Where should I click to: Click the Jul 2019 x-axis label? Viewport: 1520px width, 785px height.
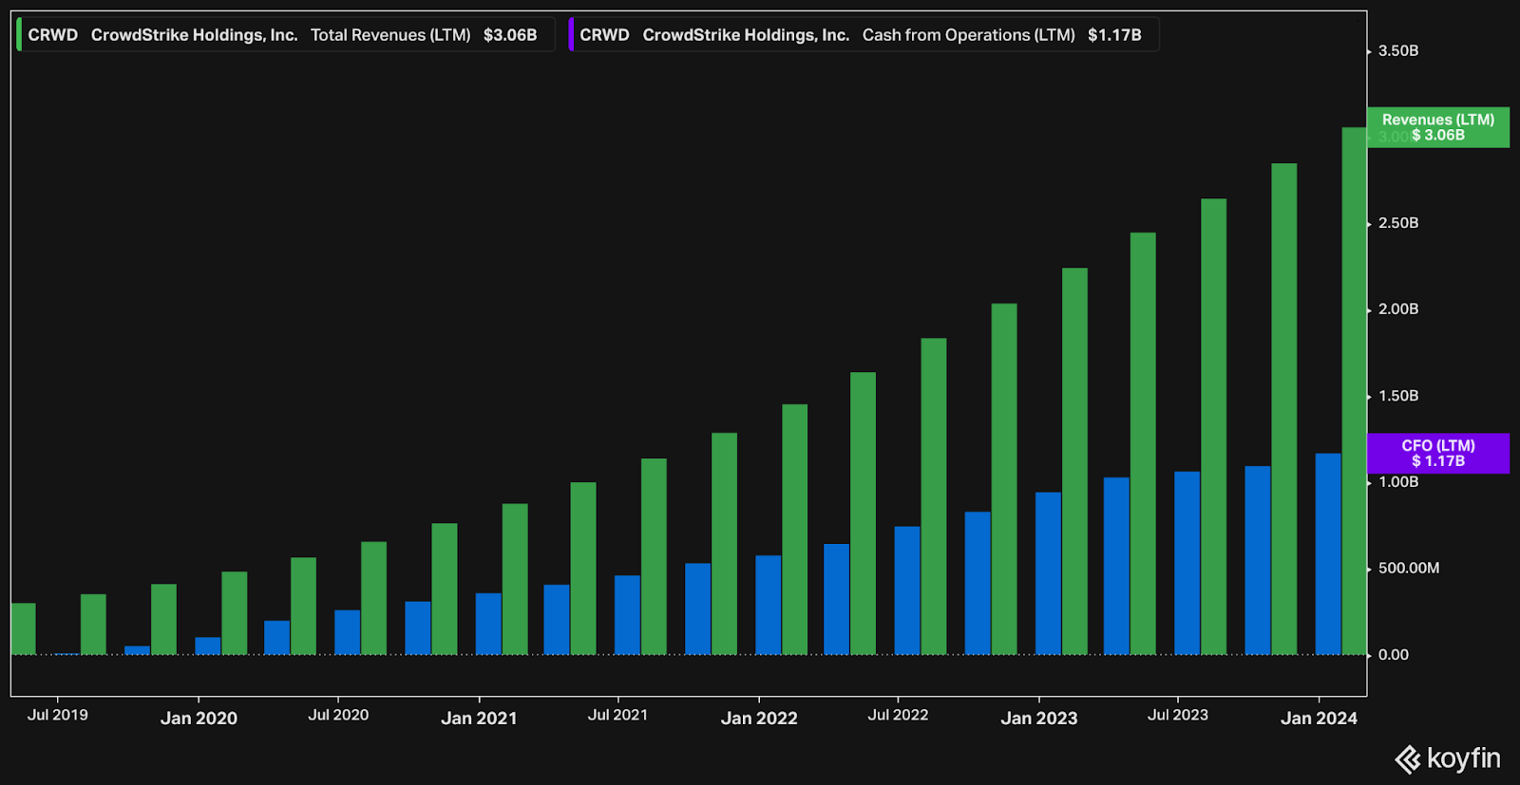click(58, 715)
